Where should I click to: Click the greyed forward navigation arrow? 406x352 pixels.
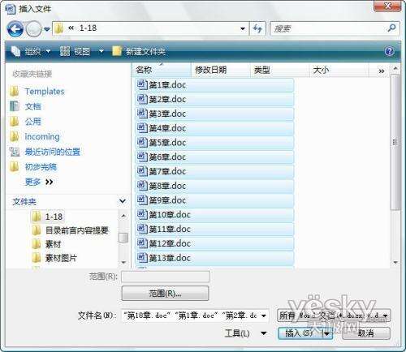(x=33, y=29)
